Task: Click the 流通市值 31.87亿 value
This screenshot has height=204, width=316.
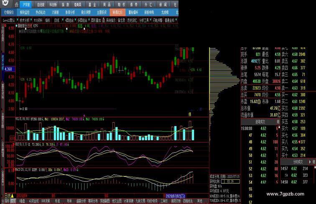Action: 275,115
